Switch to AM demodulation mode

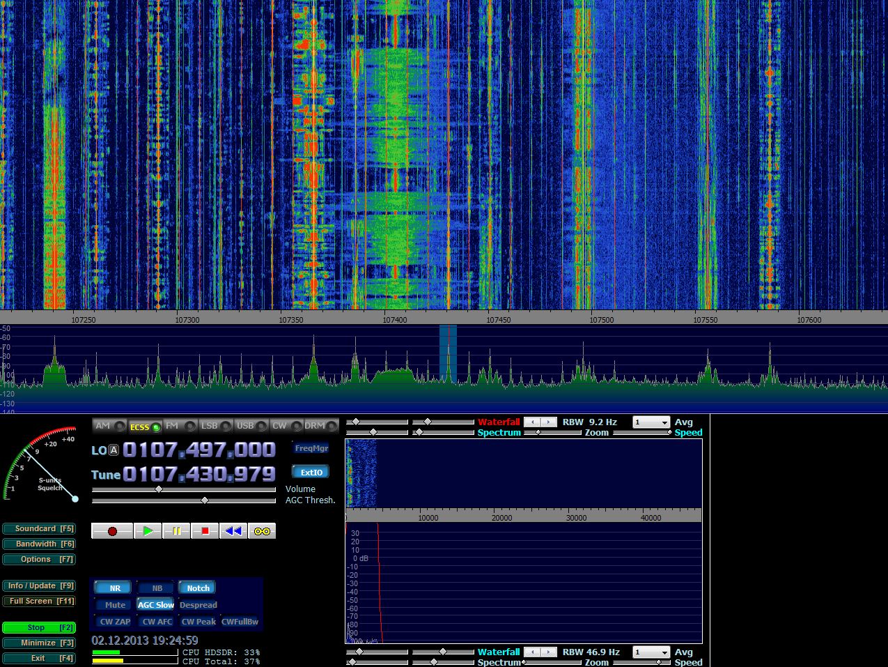pyautogui.click(x=103, y=426)
